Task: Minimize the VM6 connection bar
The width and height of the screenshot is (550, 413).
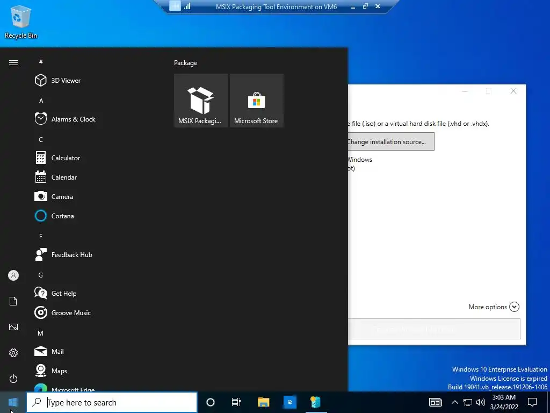Action: 353,6
